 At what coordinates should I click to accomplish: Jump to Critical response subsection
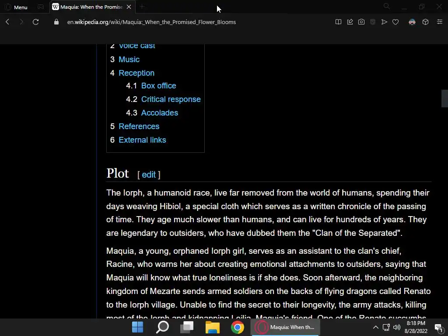coord(171,99)
